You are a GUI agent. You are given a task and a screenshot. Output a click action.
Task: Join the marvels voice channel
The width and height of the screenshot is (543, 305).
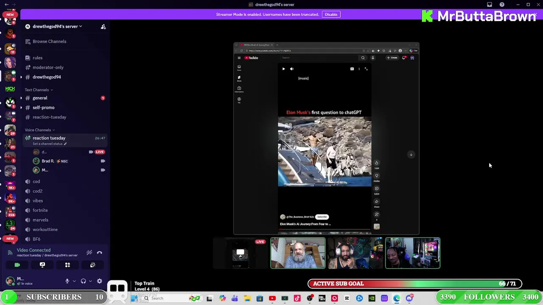(x=64, y=220)
